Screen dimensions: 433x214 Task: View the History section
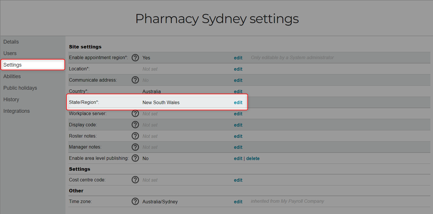[11, 100]
